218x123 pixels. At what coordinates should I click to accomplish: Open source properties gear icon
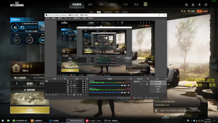click(x=74, y=95)
